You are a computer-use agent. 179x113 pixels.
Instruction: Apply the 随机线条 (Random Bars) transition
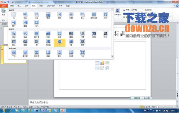pos(94,16)
